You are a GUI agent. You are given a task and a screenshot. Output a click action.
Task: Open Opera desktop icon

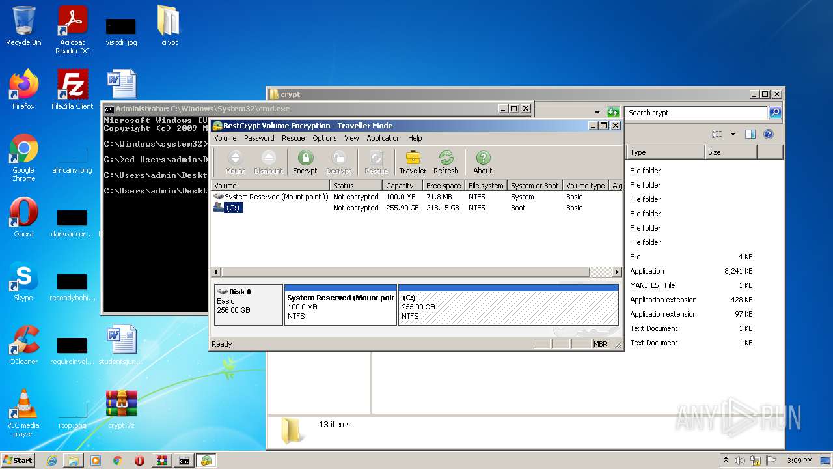[23, 218]
